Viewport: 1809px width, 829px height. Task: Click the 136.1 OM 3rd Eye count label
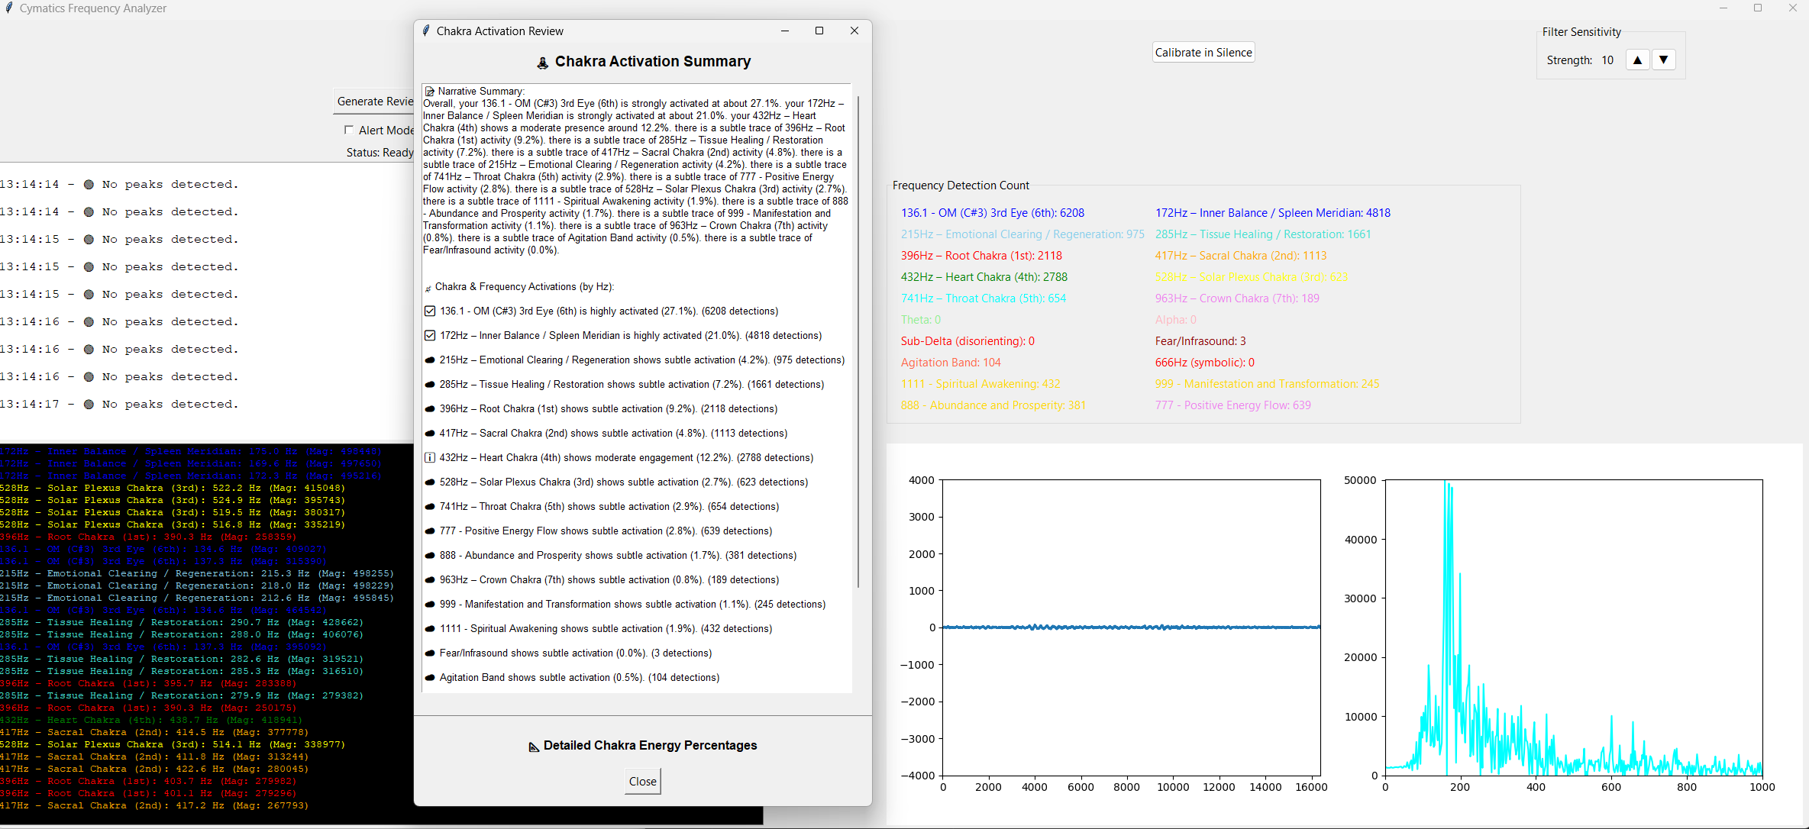pos(992,213)
